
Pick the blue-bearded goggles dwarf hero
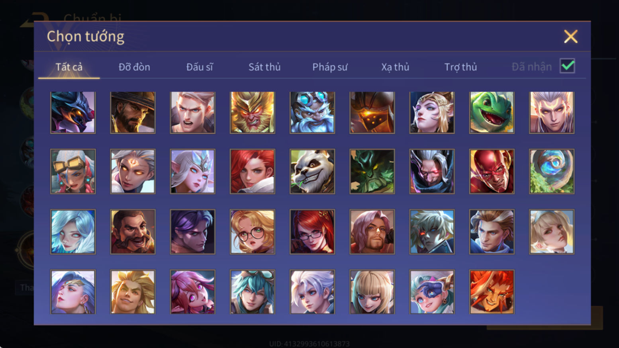click(x=312, y=113)
